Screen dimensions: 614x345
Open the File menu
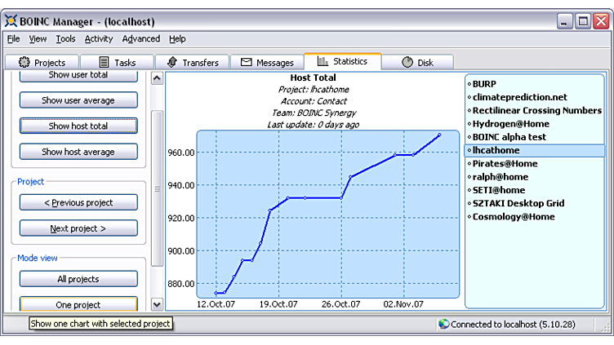tap(14, 39)
